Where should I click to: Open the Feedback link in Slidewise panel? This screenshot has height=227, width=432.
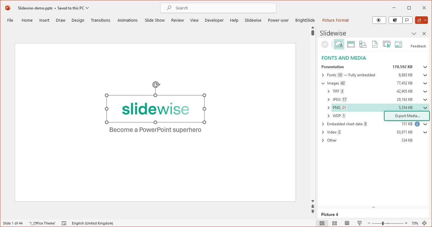[418, 46]
